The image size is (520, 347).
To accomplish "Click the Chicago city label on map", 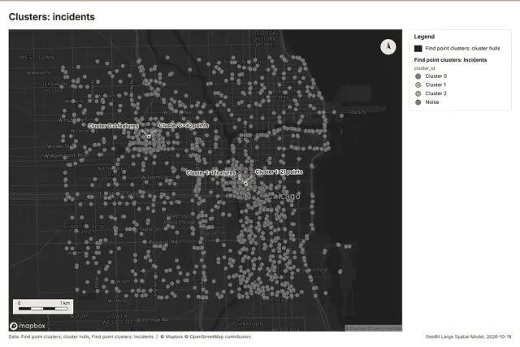I will tap(284, 196).
